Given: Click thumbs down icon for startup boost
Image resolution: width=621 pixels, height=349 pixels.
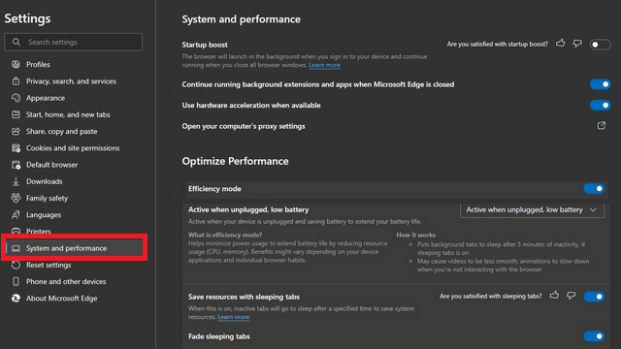Looking at the screenshot, I should 577,44.
